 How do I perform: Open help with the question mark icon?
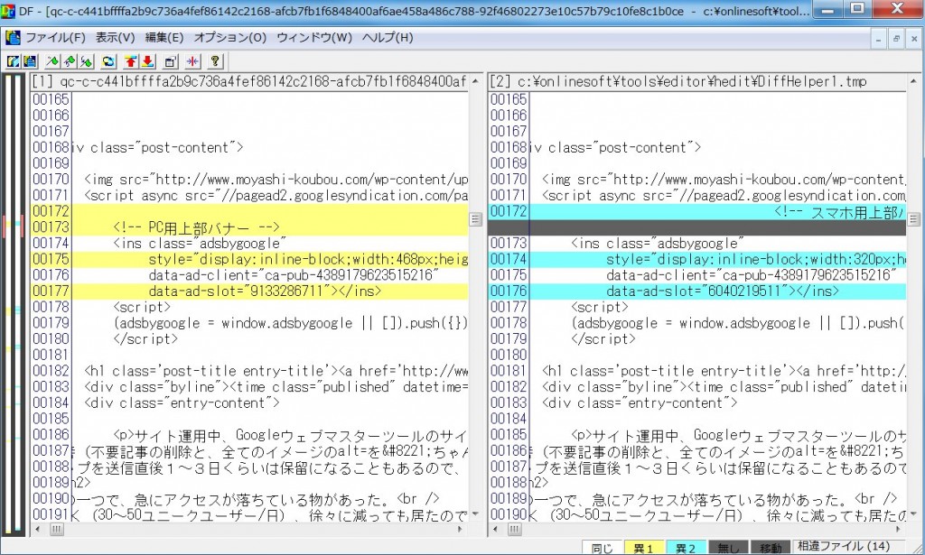tap(215, 61)
